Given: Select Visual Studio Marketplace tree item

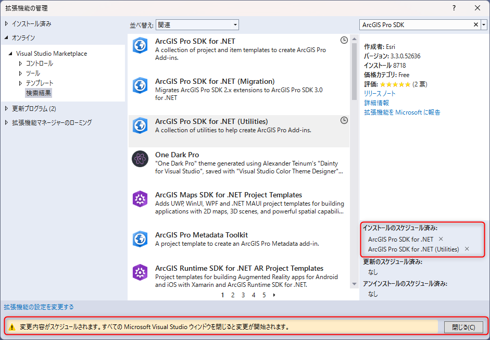Looking at the screenshot, I should [52, 54].
